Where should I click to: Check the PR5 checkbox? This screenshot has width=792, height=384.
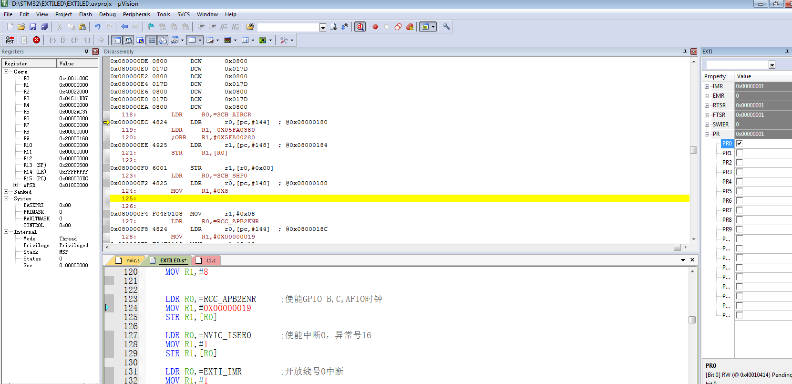click(x=739, y=191)
